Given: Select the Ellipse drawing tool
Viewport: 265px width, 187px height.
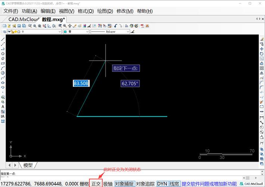Looking at the screenshot, I should point(3,83).
